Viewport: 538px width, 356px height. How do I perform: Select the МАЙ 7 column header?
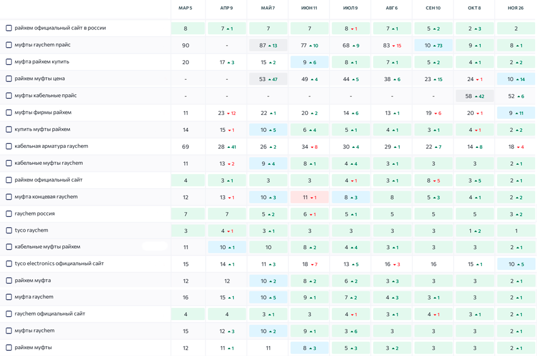pyautogui.click(x=268, y=8)
